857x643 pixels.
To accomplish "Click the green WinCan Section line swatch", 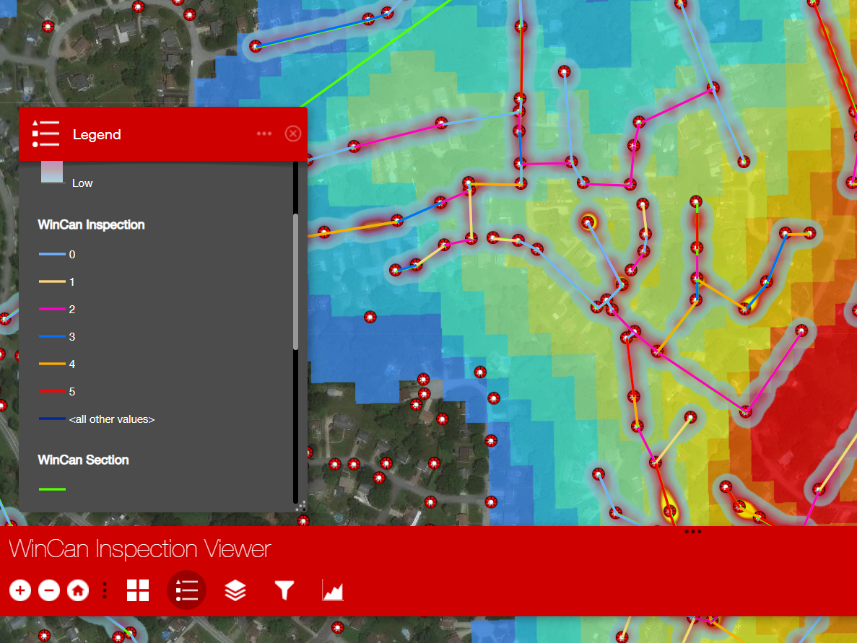I will click(52, 489).
